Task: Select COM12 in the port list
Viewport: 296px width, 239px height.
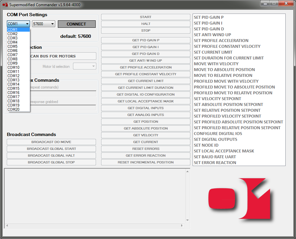Action: pos(18,76)
